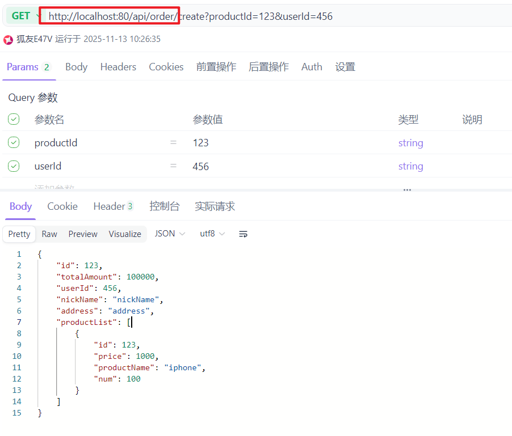
Task: Click the "totalAmount" line in response
Action: (107, 277)
